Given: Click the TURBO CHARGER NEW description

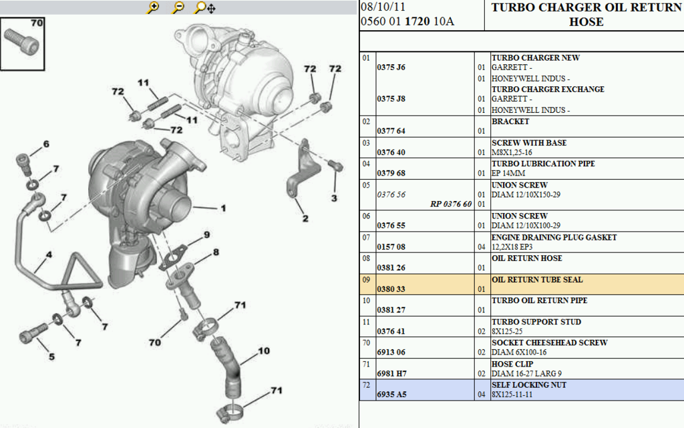Looking at the screenshot, I should click(x=536, y=57).
